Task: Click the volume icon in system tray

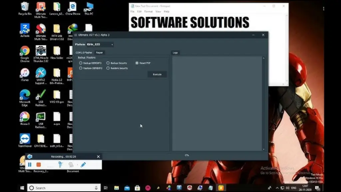Action: coord(287,188)
